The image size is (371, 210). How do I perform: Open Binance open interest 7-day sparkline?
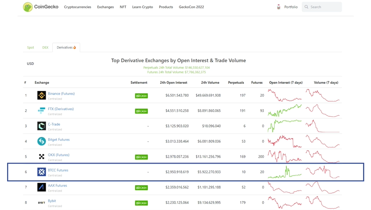(x=285, y=95)
